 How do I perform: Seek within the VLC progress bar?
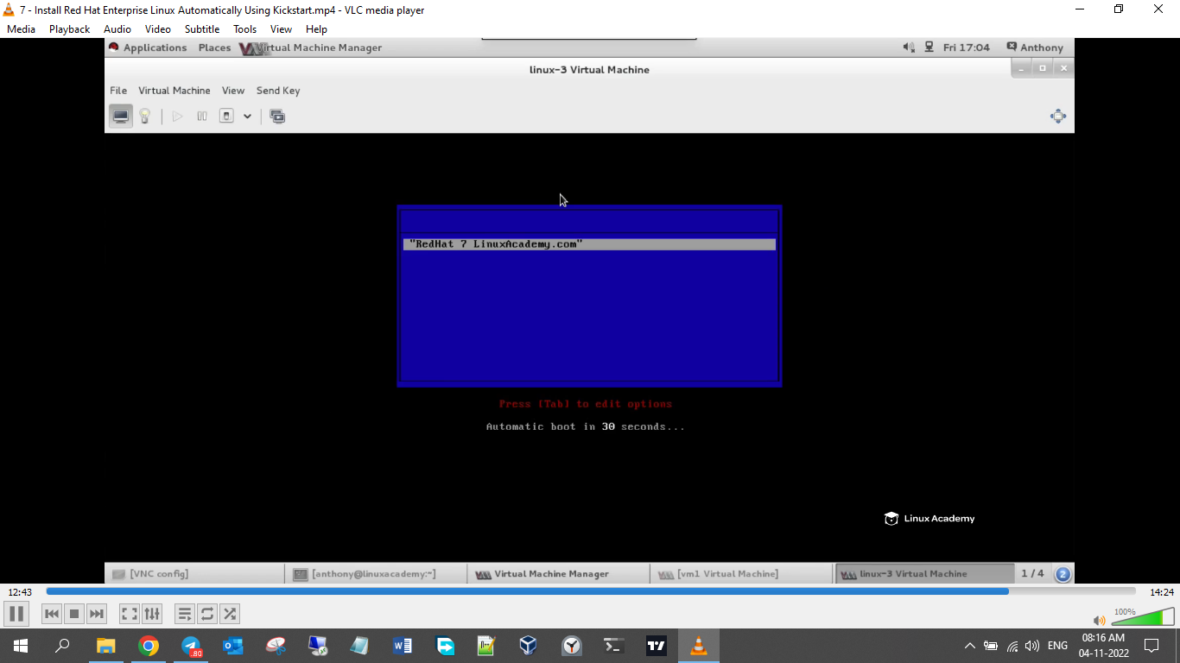pyautogui.click(x=591, y=591)
